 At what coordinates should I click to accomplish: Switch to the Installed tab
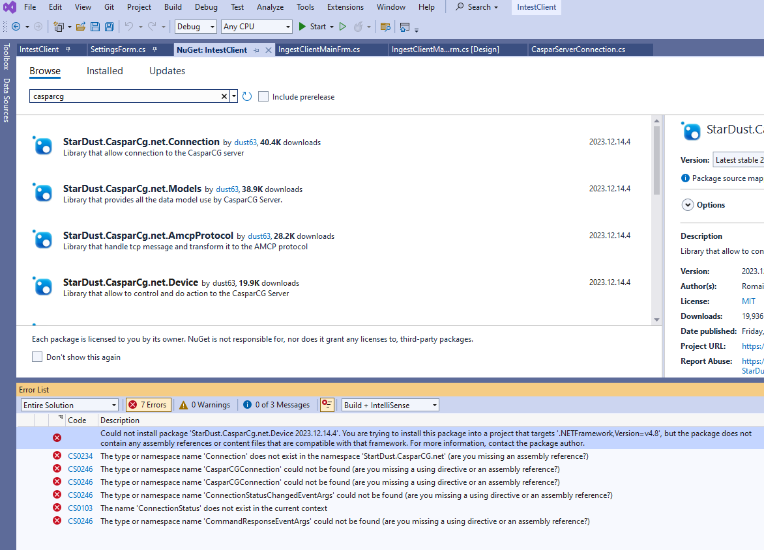105,70
